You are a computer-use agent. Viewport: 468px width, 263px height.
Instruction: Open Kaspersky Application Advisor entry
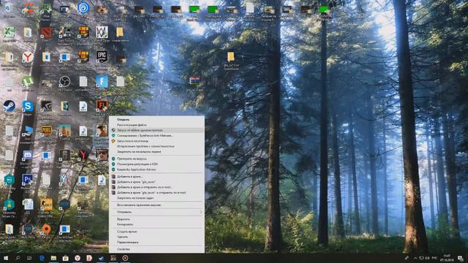point(157,169)
